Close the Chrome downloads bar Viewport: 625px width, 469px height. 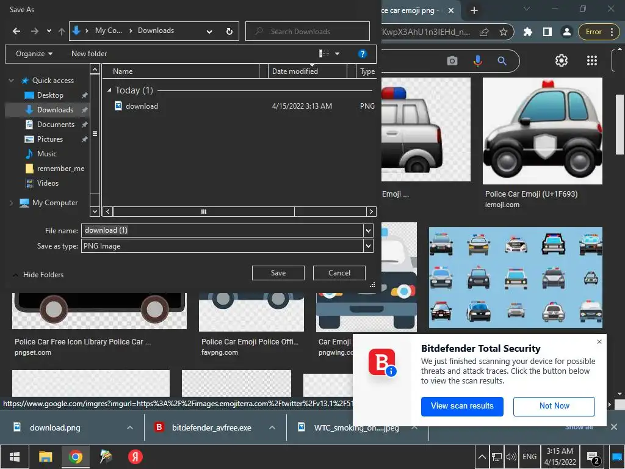[614, 427]
